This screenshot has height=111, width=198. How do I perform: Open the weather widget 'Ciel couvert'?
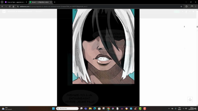tap(7, 109)
